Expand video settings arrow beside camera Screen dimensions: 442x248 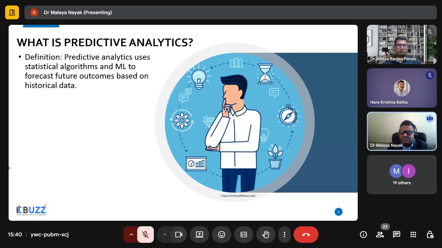coord(164,235)
